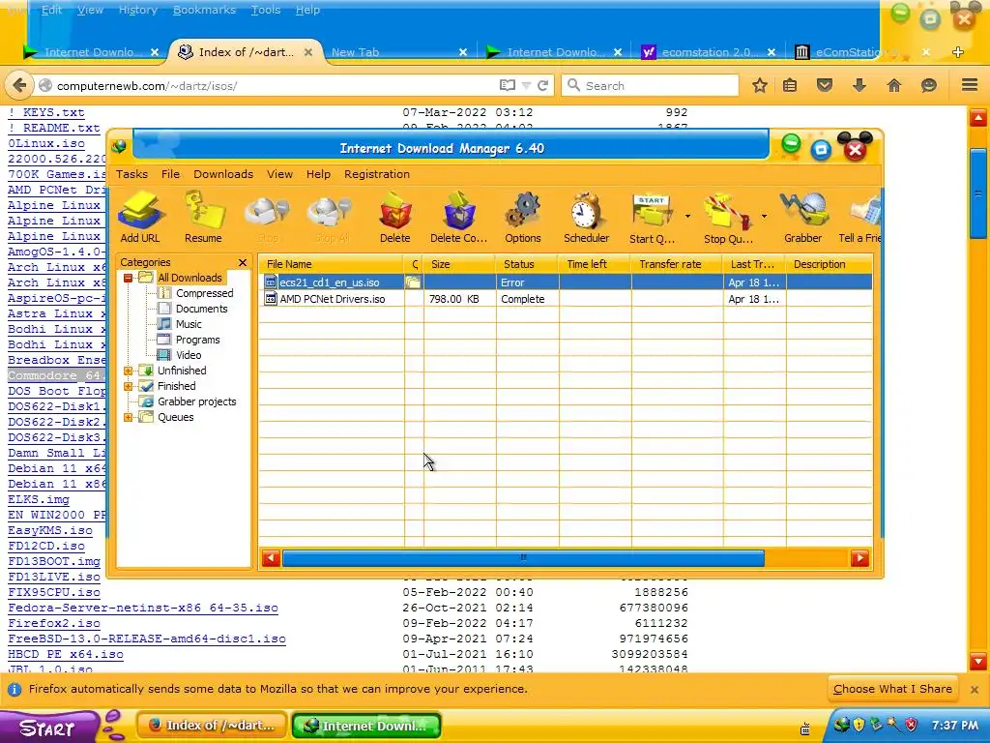Screen dimensions: 990x743
Task: Open Start Queue dropdown arrow
Action: [687, 217]
